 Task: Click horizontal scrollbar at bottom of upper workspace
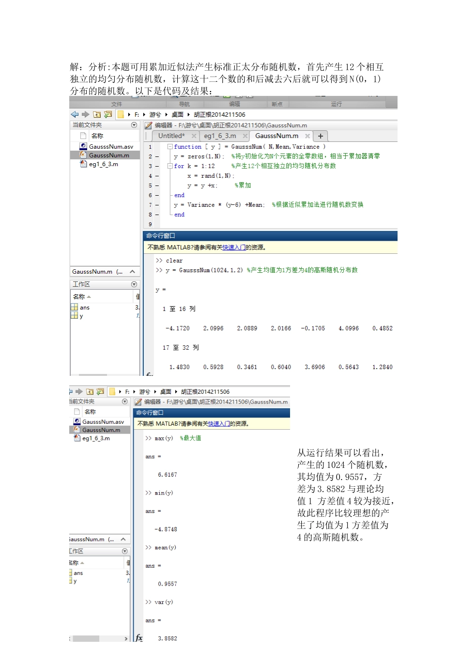point(93,374)
